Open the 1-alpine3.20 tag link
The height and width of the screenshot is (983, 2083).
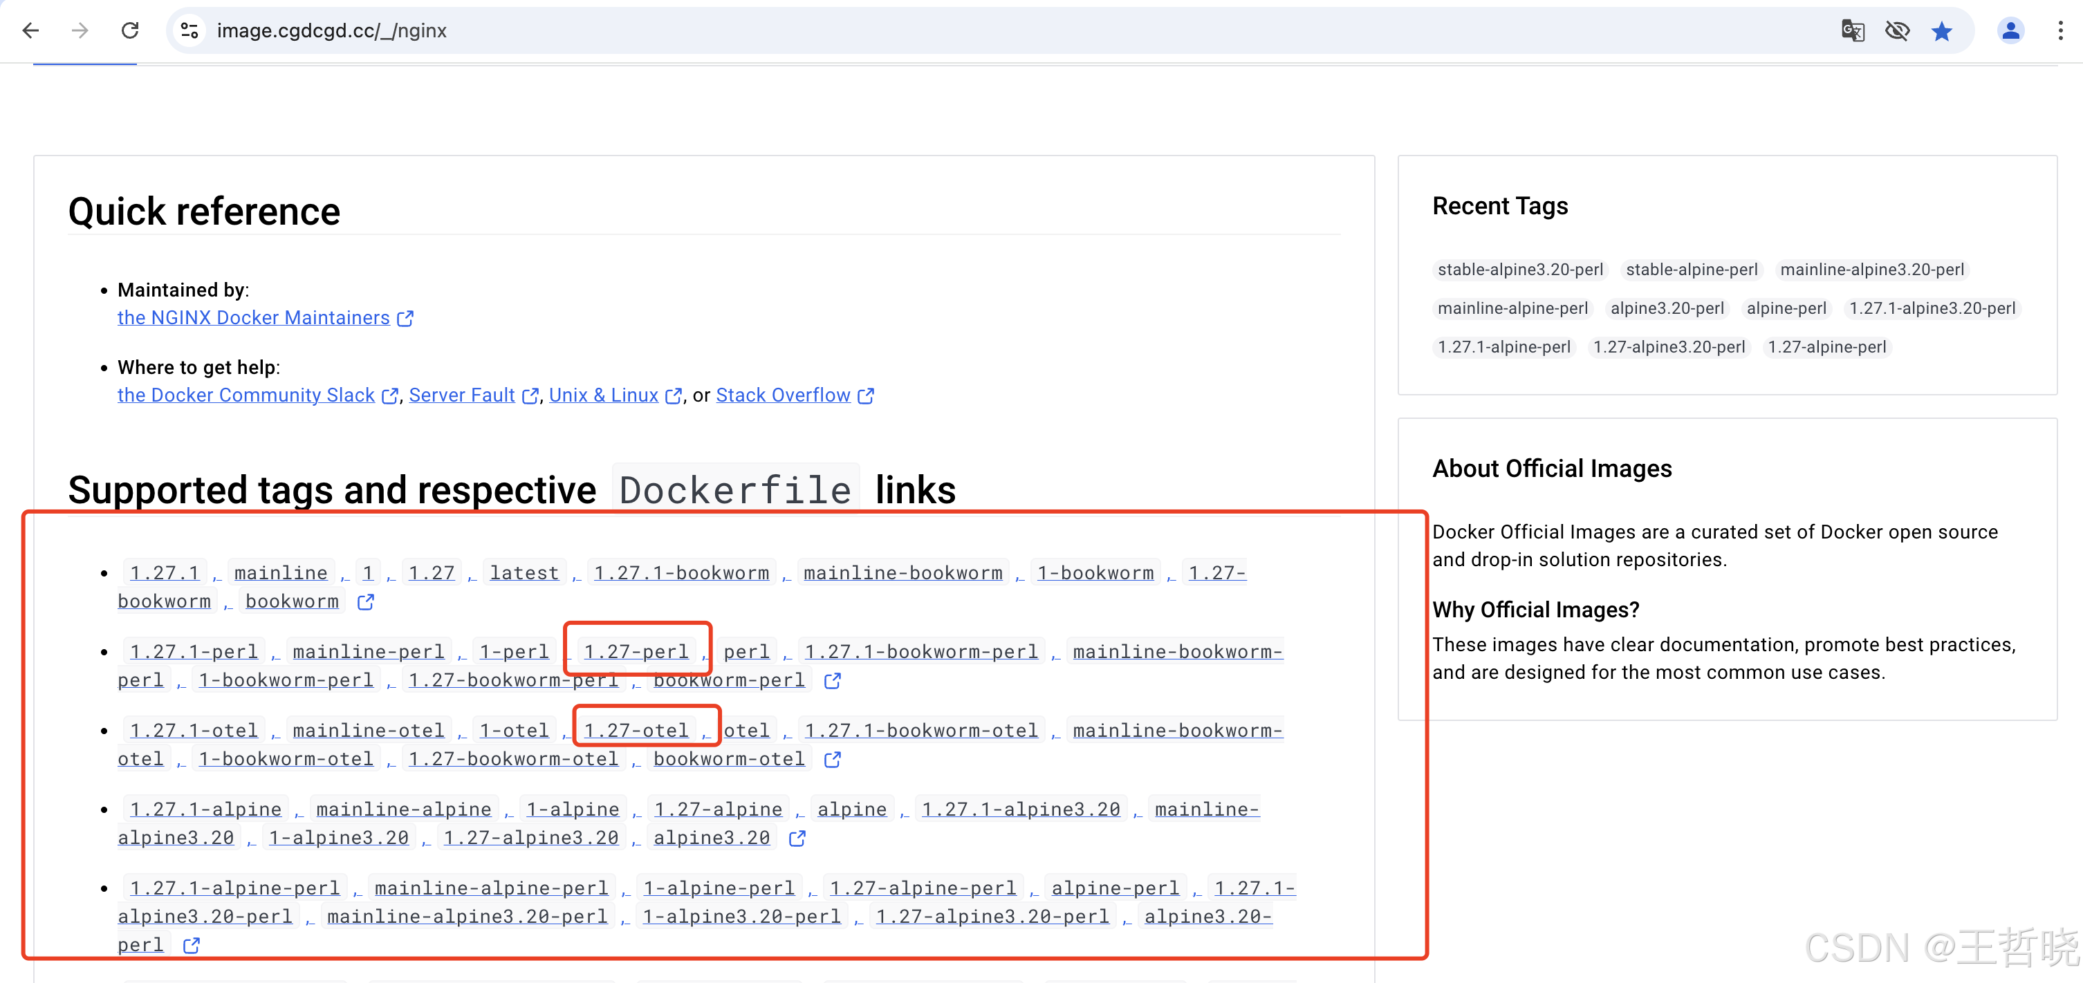(x=339, y=838)
